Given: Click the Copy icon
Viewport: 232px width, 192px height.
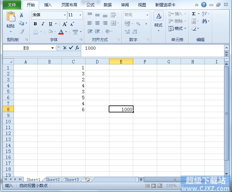Looking at the screenshot, I should [x=21, y=23].
